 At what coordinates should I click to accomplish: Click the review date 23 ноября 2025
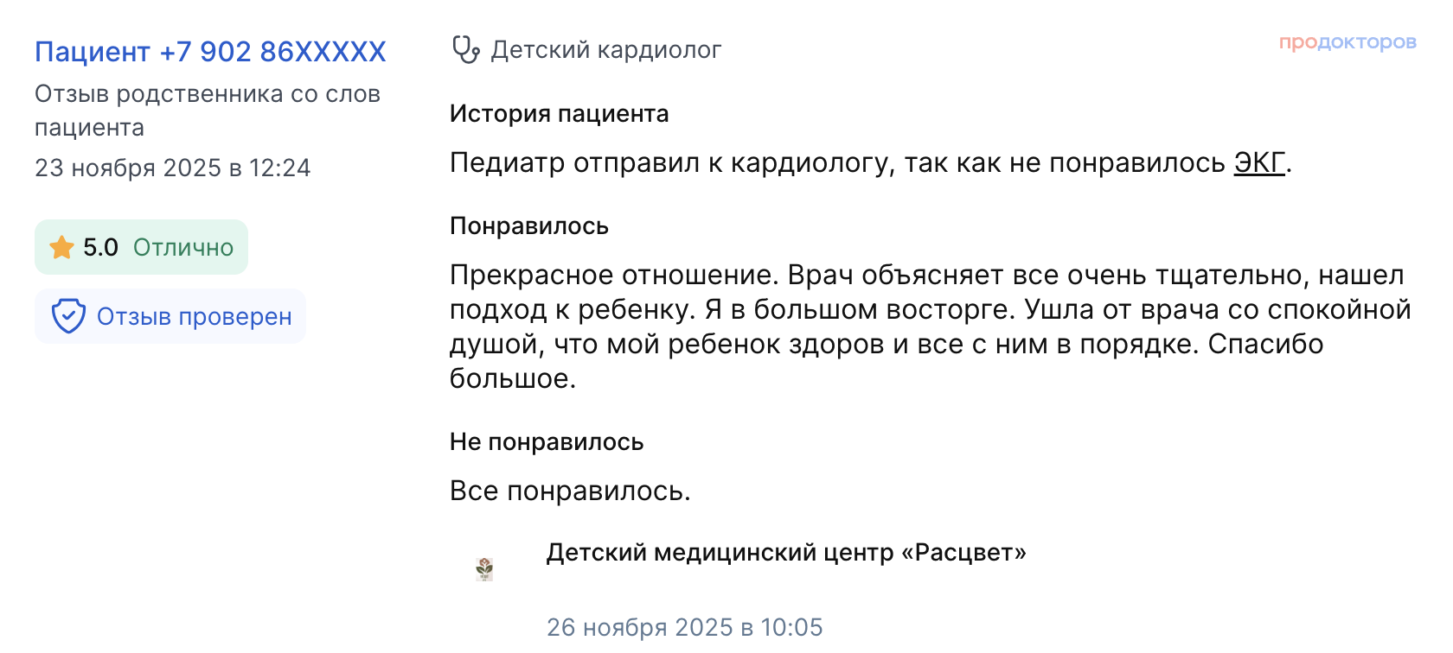point(172,168)
